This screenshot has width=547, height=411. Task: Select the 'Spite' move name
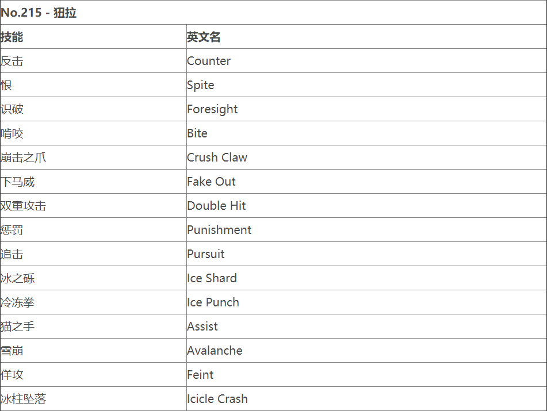click(x=201, y=85)
